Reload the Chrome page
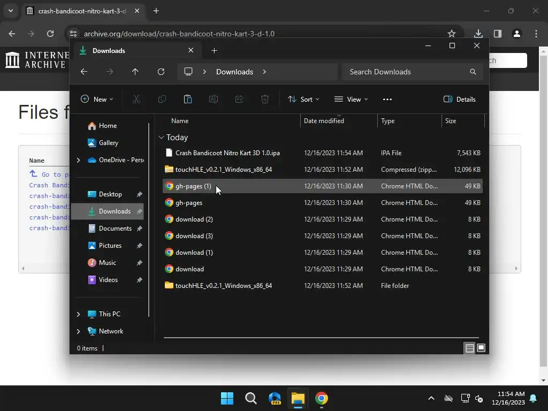 point(50,34)
